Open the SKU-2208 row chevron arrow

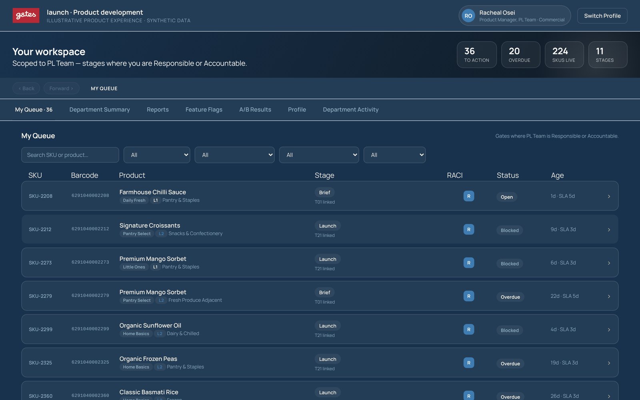click(x=609, y=196)
